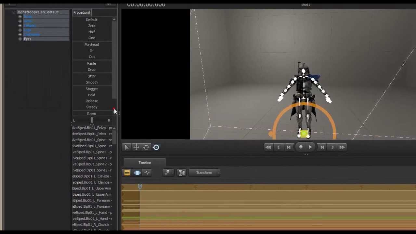This screenshot has width=416, height=234.
Task: Switch to the Motion Editor icon
Action: click(x=137, y=173)
